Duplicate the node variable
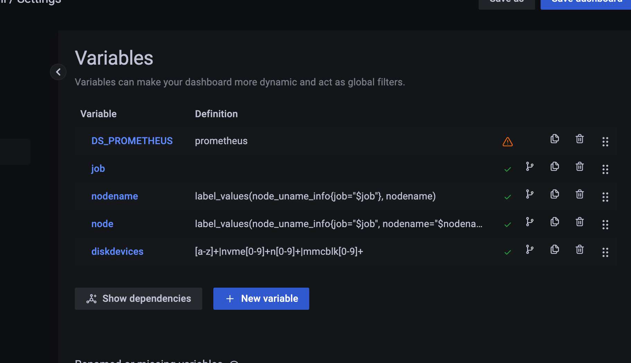Screen dimensions: 631x363 (x=554, y=222)
